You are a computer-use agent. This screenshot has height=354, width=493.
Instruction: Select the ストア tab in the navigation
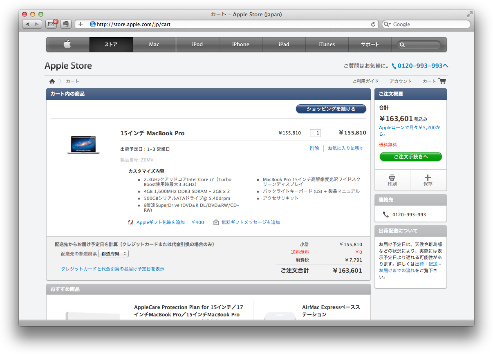click(111, 45)
